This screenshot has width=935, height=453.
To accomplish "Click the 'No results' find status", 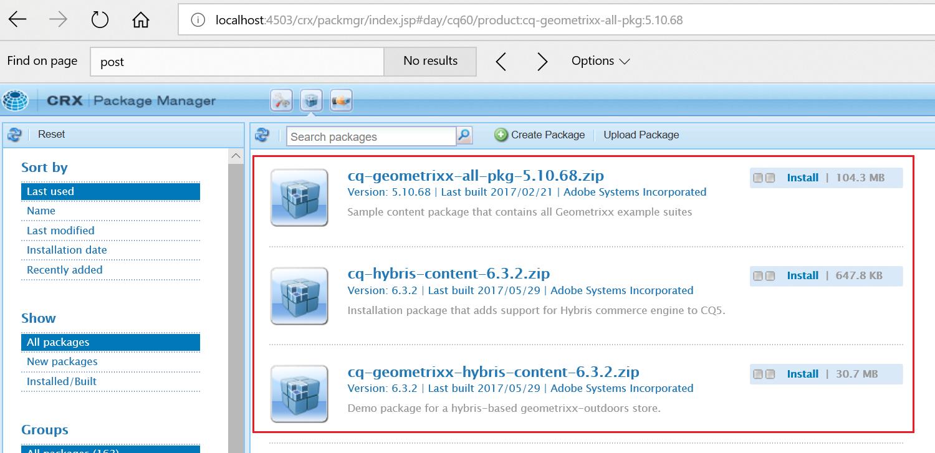I will 431,61.
